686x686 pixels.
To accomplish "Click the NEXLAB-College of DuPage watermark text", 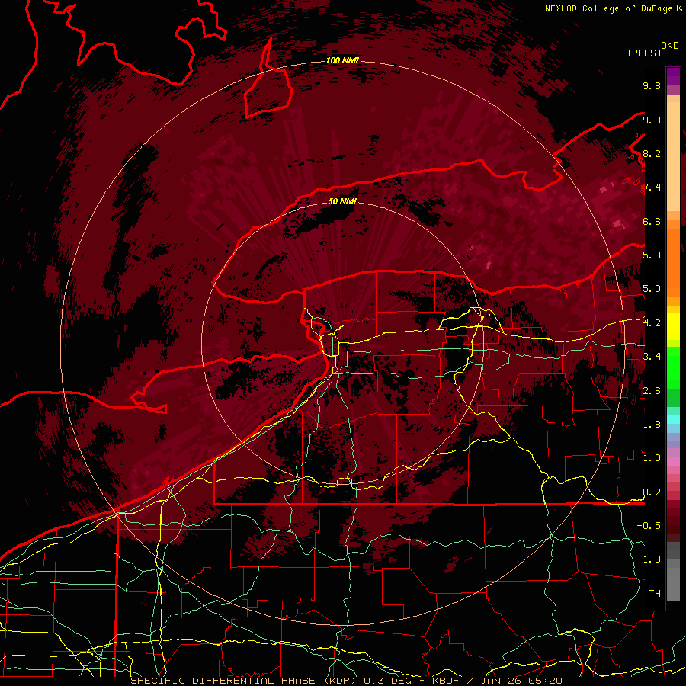I will tap(613, 8).
